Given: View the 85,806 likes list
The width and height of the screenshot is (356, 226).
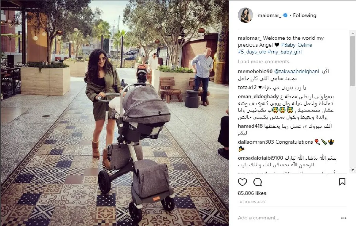Looking at the screenshot, I should coord(252,193).
